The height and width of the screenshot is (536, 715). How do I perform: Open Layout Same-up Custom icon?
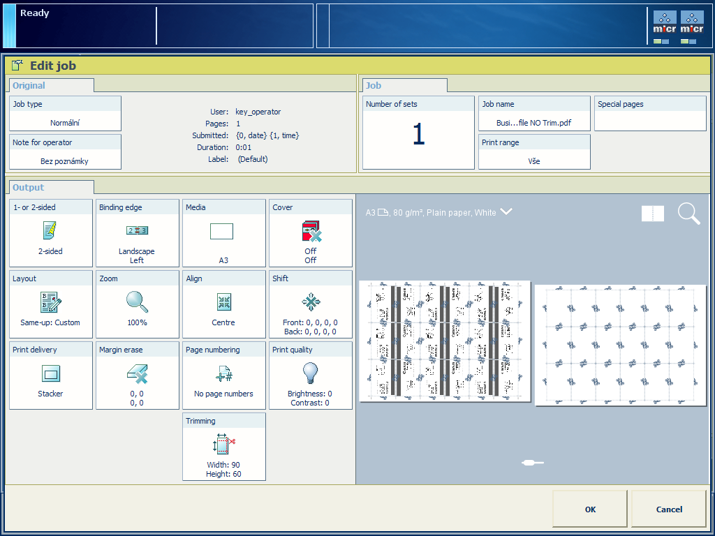(50, 302)
